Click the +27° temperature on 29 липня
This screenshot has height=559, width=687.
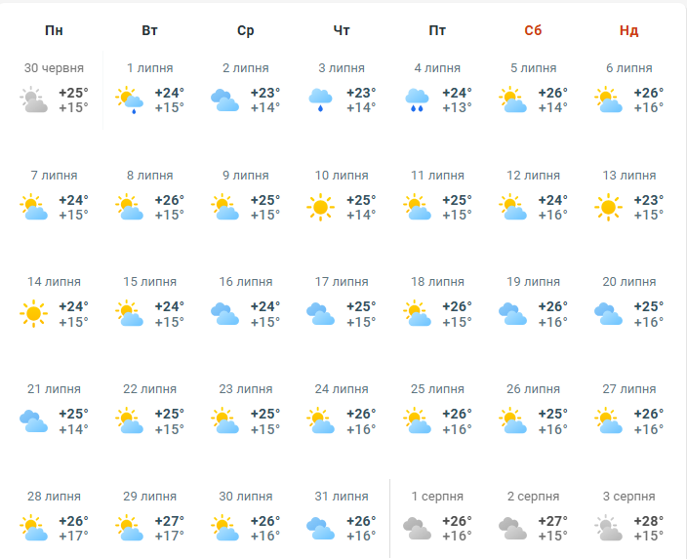pos(170,521)
